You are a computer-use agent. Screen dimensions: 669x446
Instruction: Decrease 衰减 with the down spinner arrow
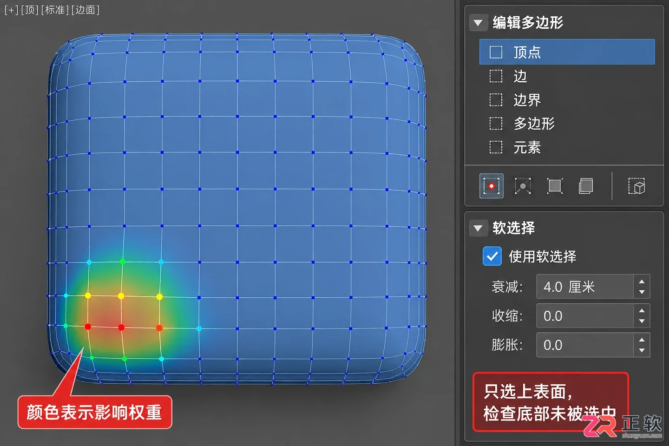[x=642, y=292]
